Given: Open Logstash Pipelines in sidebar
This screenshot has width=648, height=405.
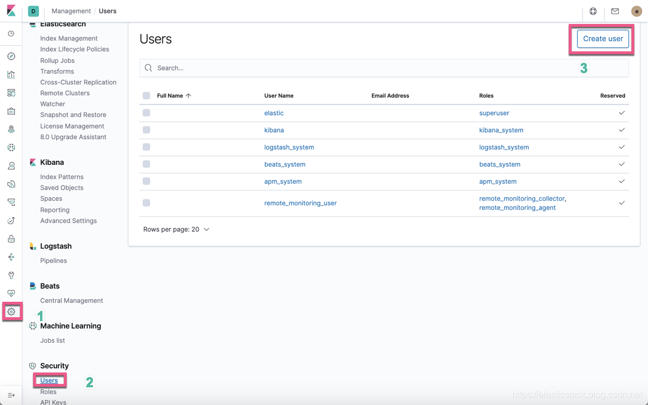Looking at the screenshot, I should tap(54, 261).
